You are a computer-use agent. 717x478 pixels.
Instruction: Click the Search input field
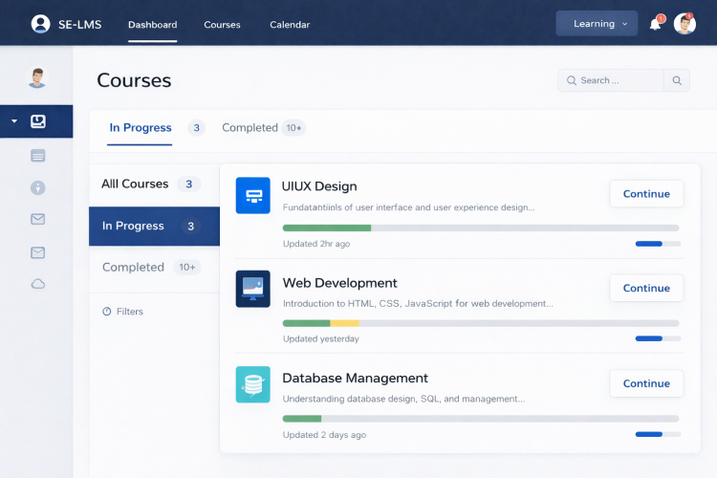click(611, 80)
